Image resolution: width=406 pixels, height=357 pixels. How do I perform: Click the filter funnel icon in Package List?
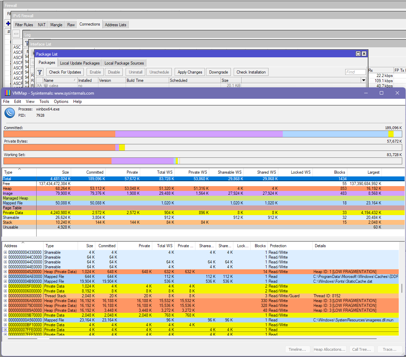[40, 72]
